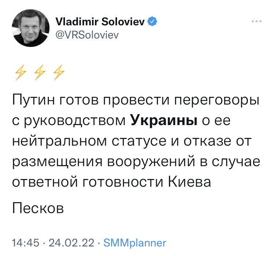
Task: Click the word Путин in the tweet
Action: click(33, 100)
